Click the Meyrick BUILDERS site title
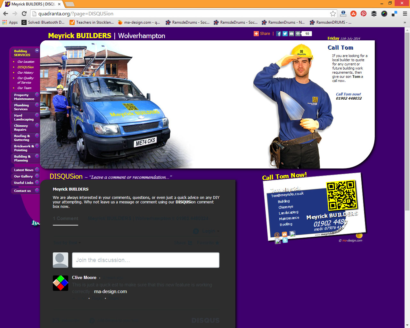410x328 pixels. click(80, 36)
